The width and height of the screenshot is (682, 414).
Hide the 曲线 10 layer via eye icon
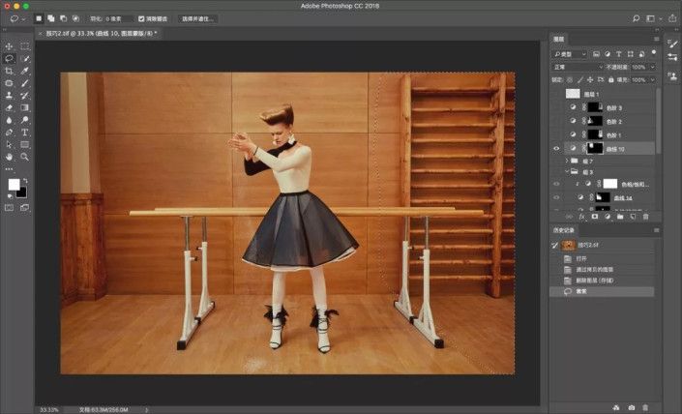[x=556, y=149]
